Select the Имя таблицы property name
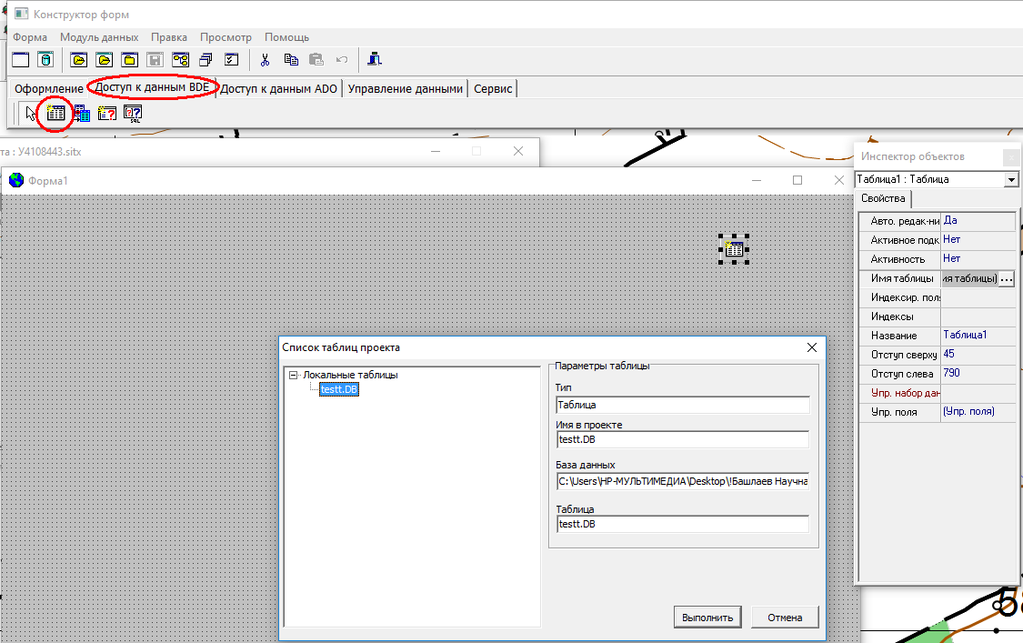 (902, 278)
